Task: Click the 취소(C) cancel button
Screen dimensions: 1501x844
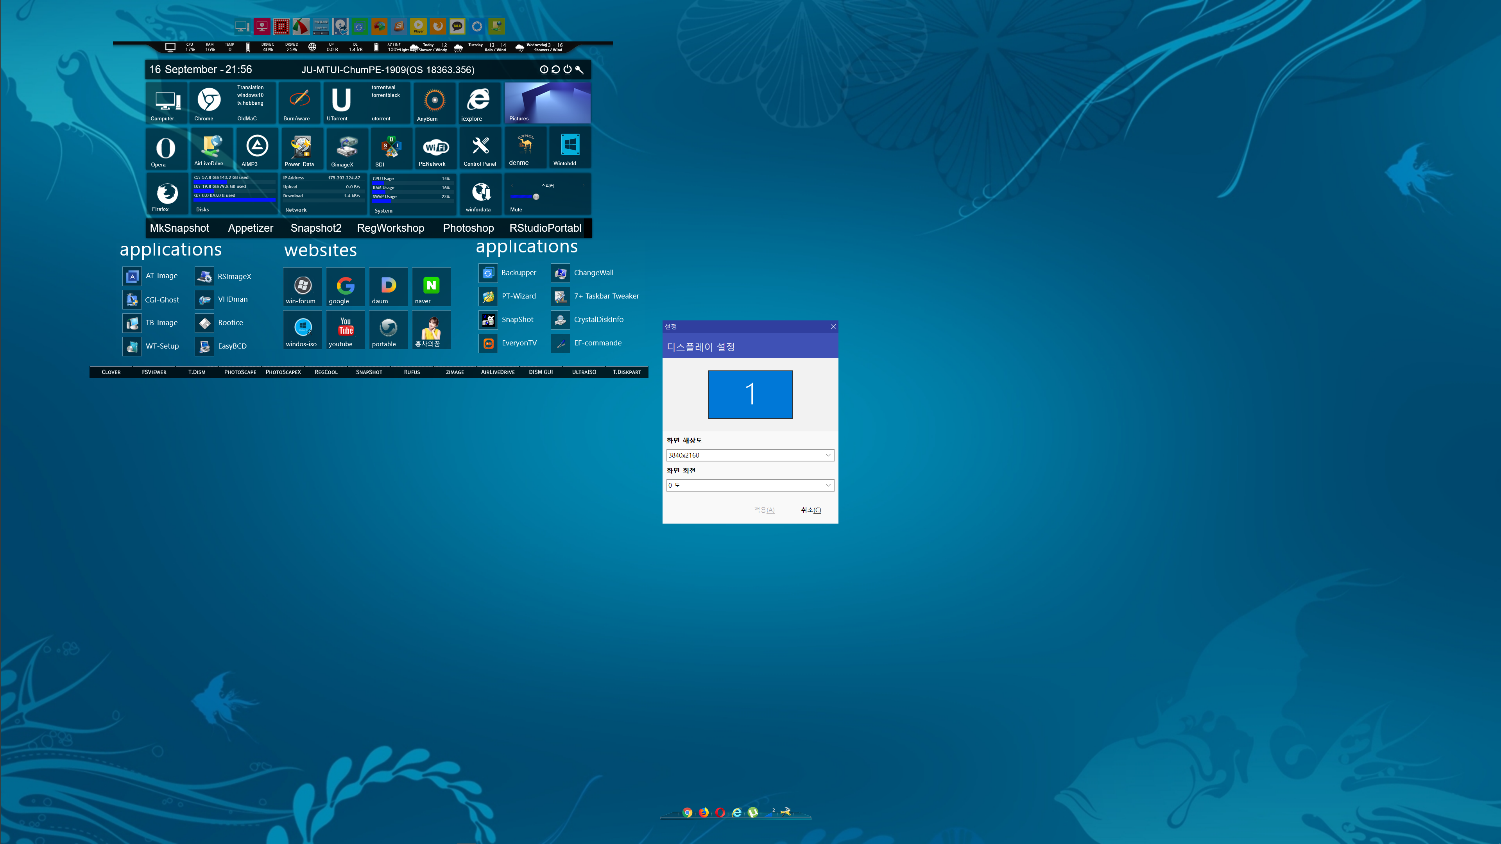Action: pos(811,510)
